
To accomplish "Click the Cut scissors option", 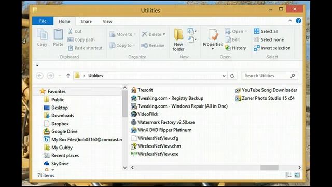I will (75, 31).
